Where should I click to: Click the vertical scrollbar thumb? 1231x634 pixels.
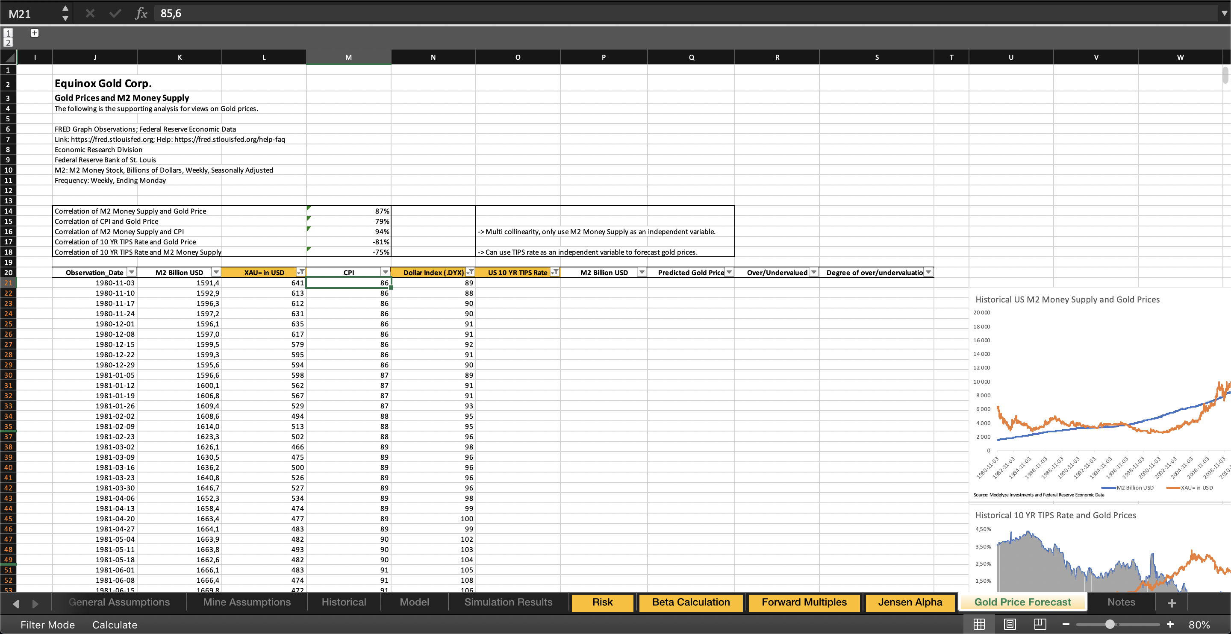[1226, 76]
